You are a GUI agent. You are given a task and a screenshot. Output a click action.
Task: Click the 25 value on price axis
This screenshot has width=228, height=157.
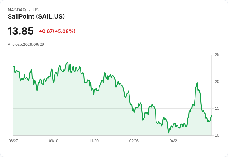[x=217, y=55]
